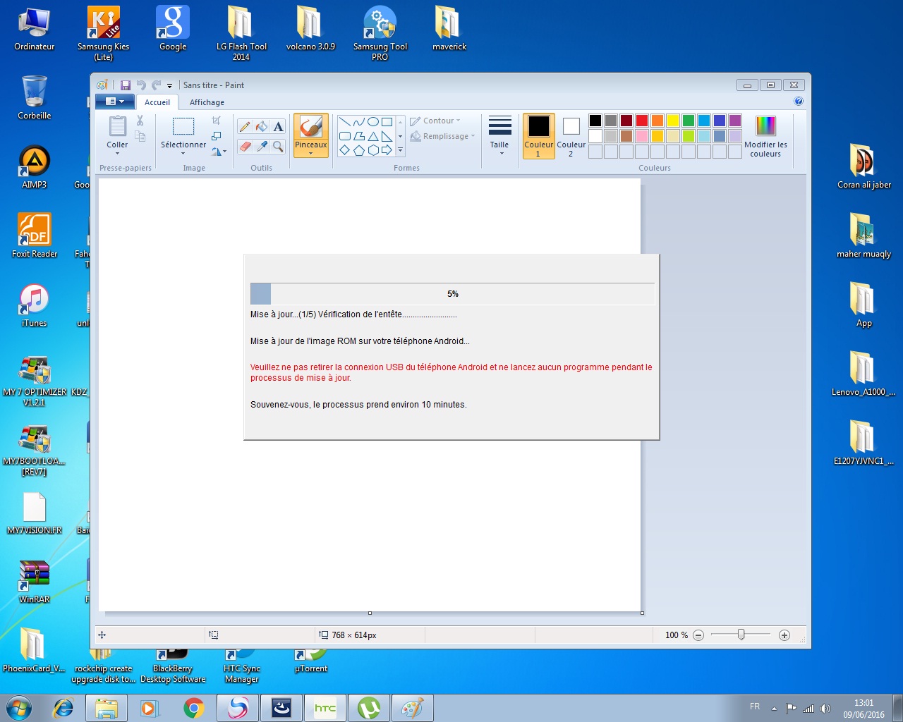The width and height of the screenshot is (903, 722).
Task: Select the Fill with color bucket tool
Action: (x=262, y=127)
